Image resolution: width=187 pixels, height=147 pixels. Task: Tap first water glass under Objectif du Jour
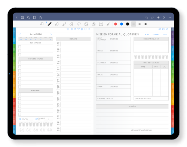click(x=136, y=57)
